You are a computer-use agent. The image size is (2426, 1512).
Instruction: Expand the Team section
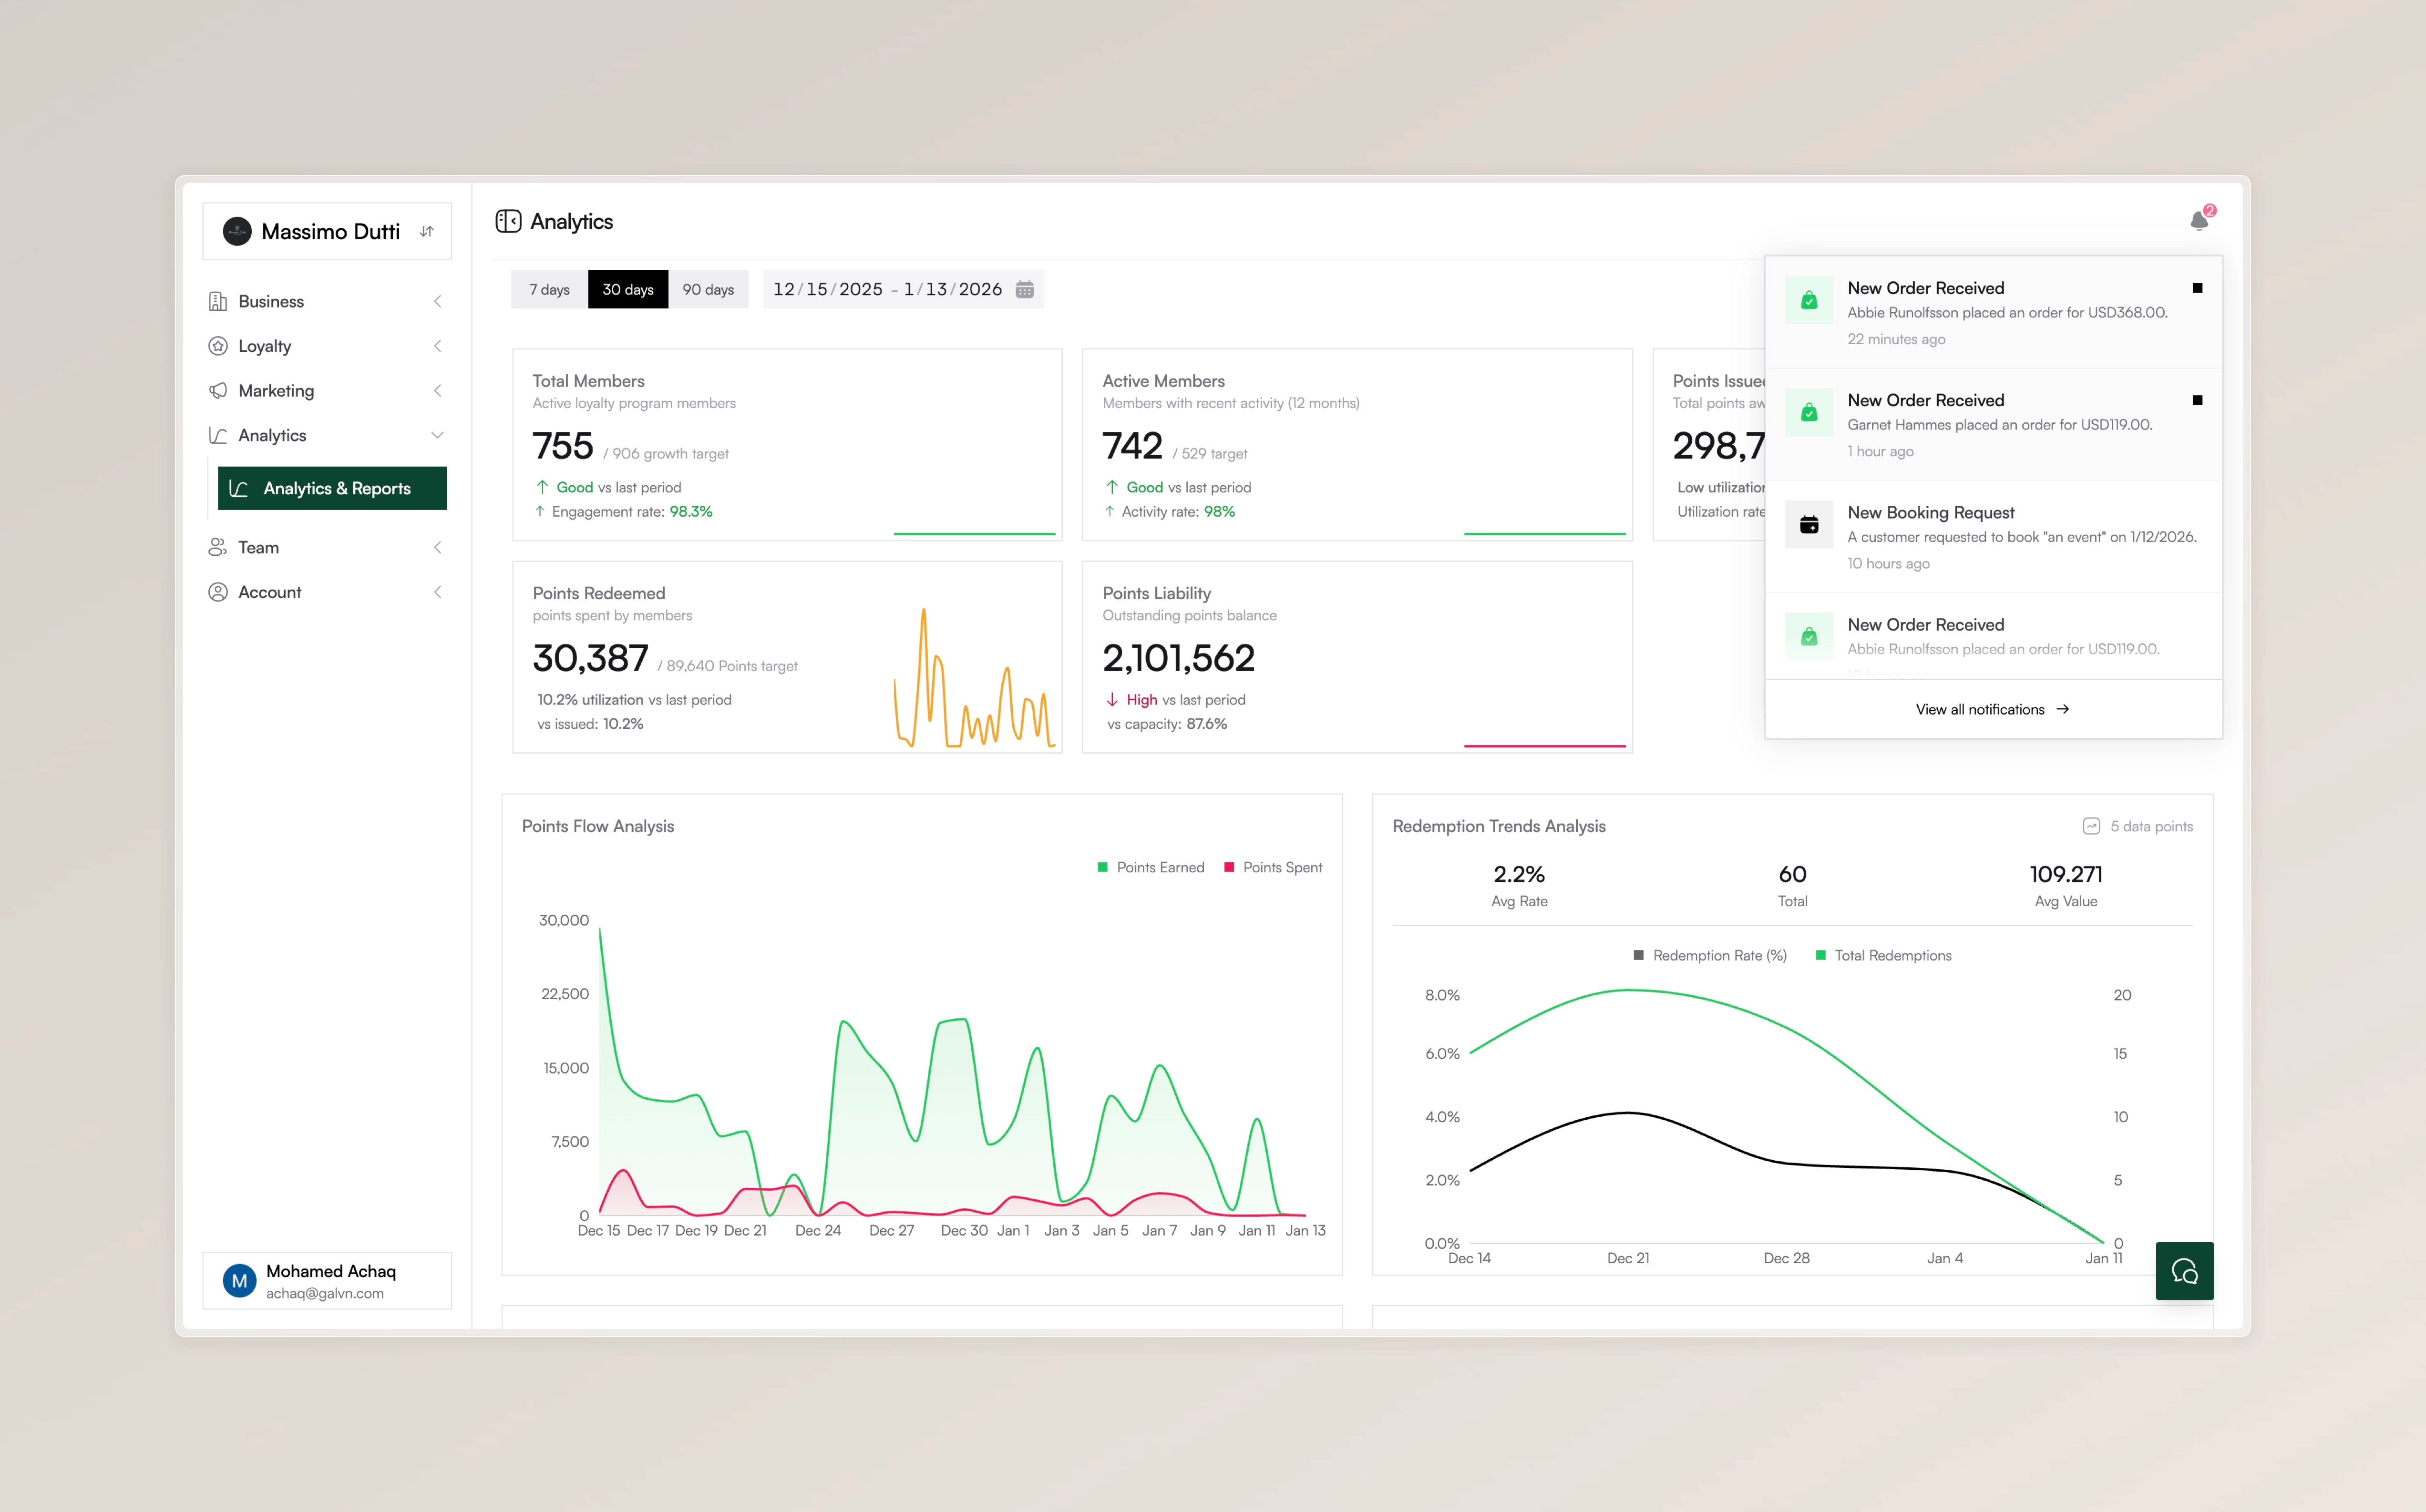(437, 547)
